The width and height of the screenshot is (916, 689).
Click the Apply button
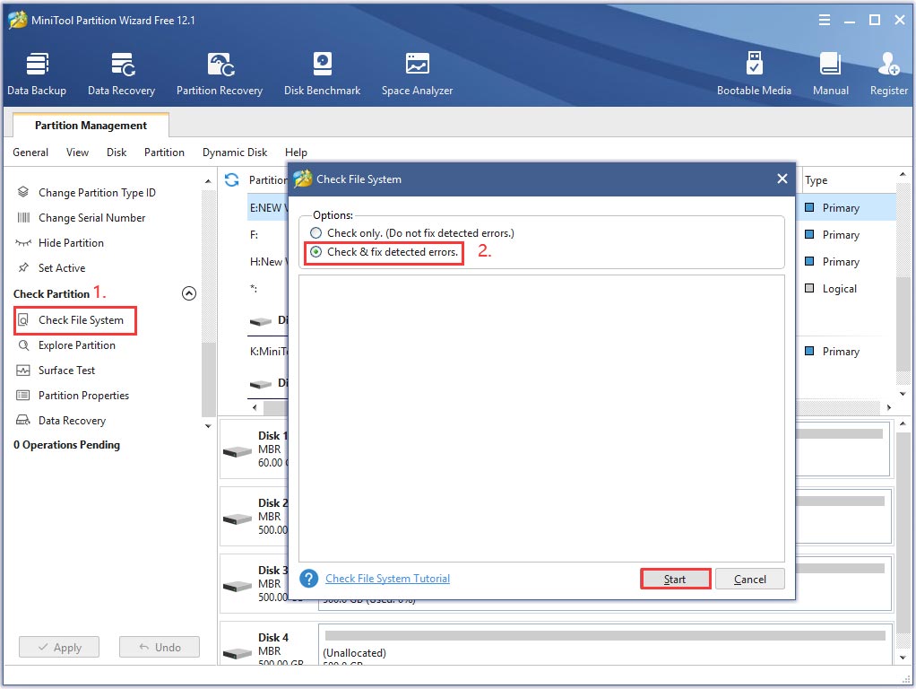[59, 648]
